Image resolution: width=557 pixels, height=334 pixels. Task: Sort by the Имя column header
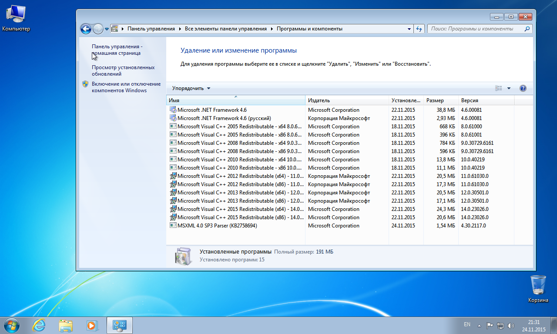pyautogui.click(x=236, y=100)
